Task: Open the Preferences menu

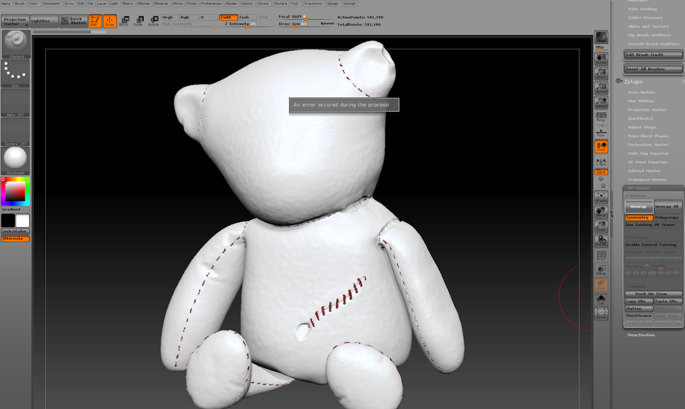Action: coord(211,3)
